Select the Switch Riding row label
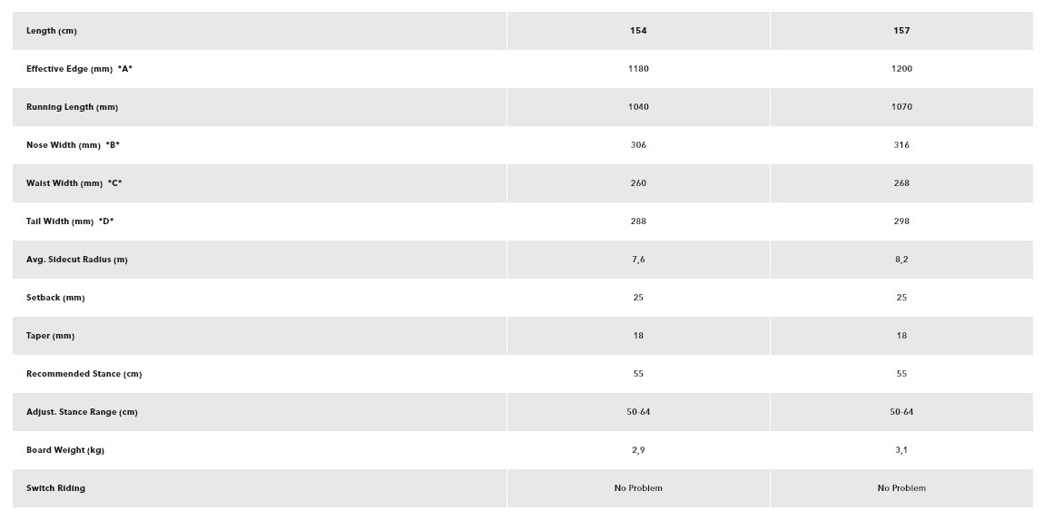The image size is (1043, 521). click(55, 488)
